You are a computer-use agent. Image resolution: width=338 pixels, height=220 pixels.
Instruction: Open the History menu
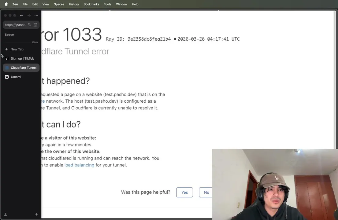pyautogui.click(x=74, y=4)
